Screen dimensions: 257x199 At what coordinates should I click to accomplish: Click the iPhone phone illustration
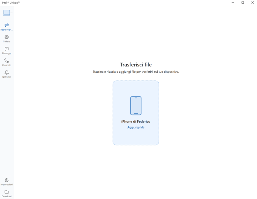pos(136,106)
